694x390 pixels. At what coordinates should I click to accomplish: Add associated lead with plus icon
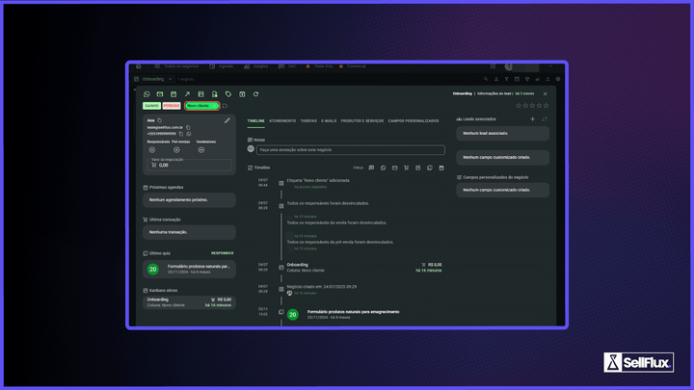pyautogui.click(x=532, y=119)
